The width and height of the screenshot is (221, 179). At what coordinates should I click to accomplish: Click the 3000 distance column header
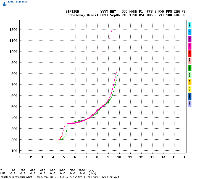81,170
